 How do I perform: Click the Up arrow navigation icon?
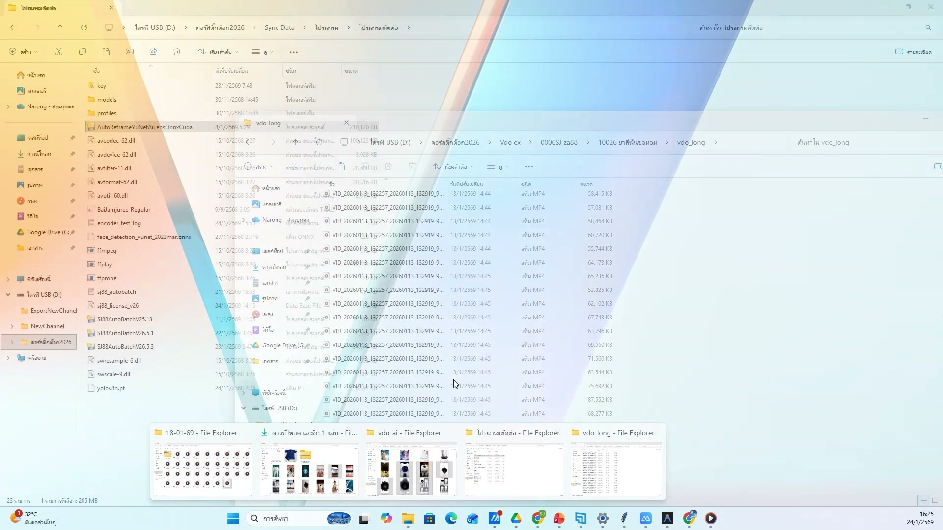[x=60, y=27]
